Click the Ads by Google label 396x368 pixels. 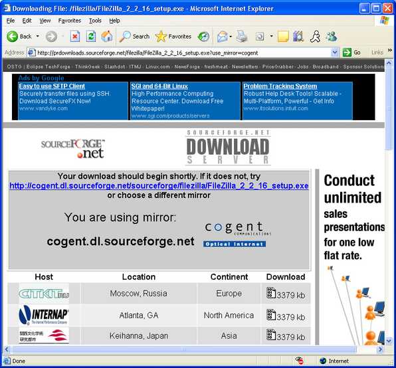[41, 78]
